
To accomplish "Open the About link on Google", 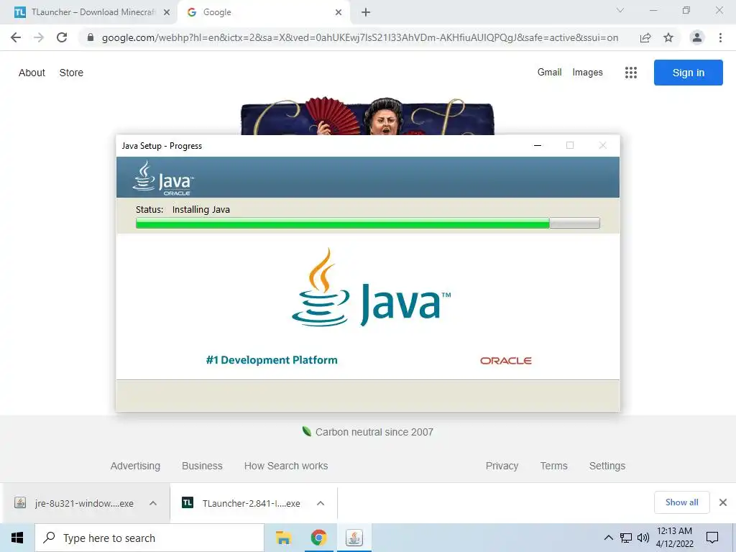I will pyautogui.click(x=32, y=73).
